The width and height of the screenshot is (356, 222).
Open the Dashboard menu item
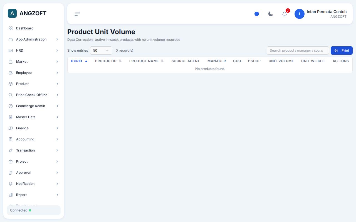(34, 28)
